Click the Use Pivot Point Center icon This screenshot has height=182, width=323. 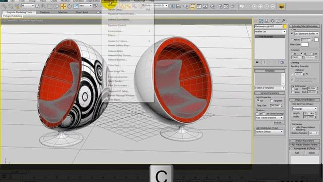pos(95,7)
